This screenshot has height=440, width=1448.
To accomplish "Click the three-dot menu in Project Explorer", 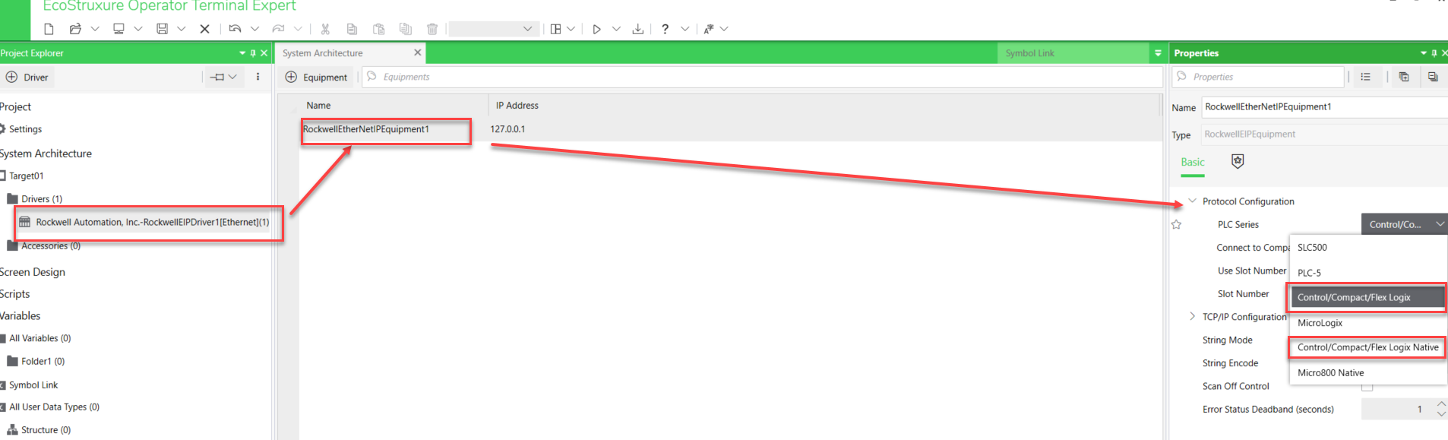I will click(258, 77).
